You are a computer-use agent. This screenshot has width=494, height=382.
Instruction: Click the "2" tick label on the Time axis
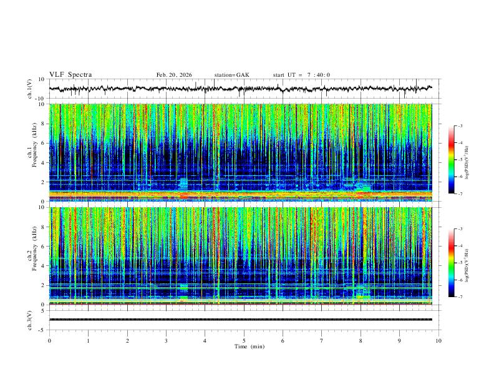[127, 341]
